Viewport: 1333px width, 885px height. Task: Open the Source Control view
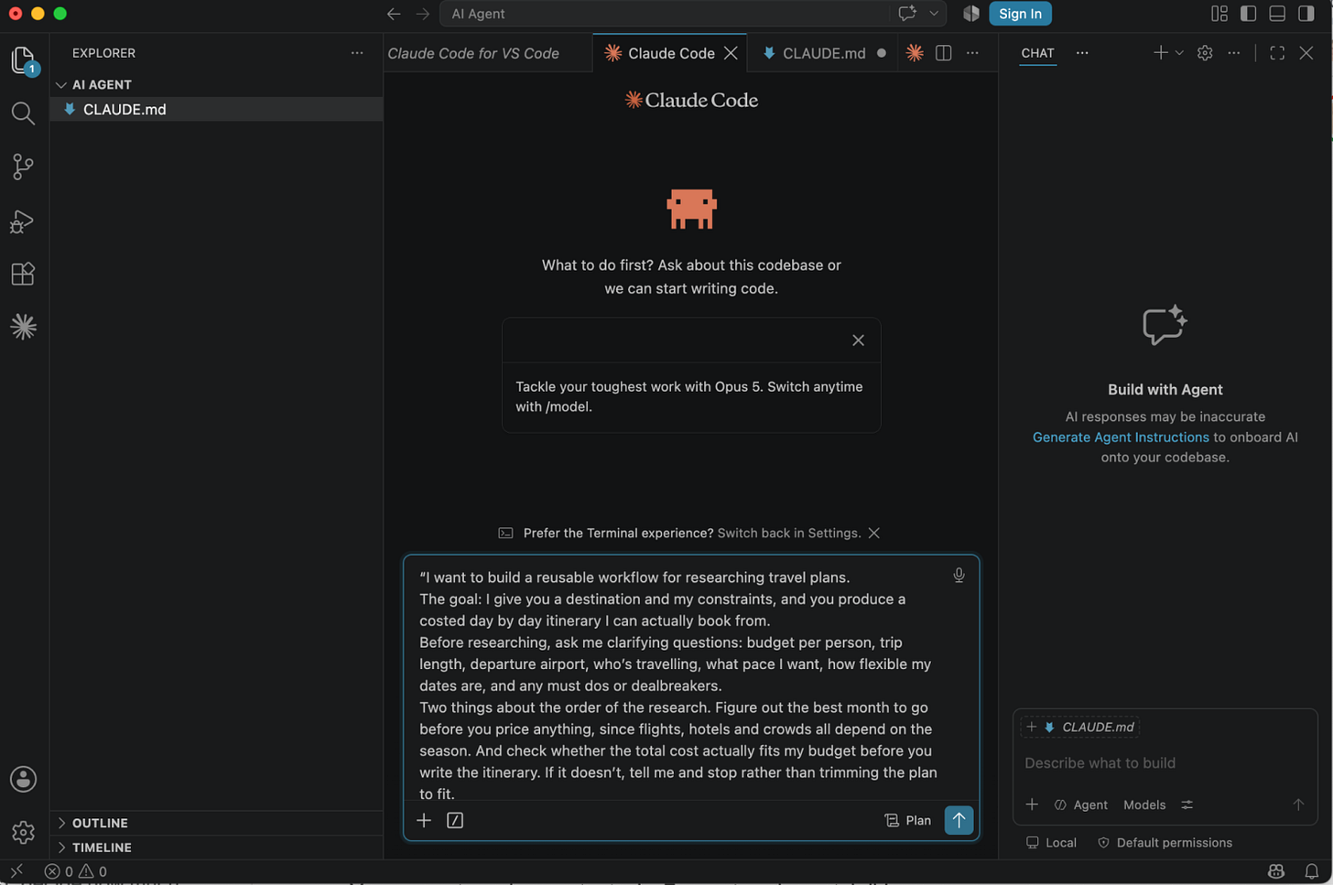23,167
